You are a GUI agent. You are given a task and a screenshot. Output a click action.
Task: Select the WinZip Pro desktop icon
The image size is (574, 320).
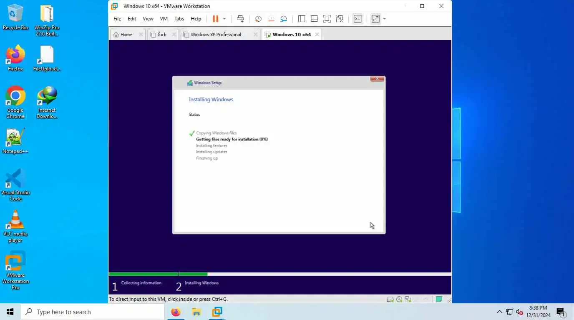click(x=47, y=20)
